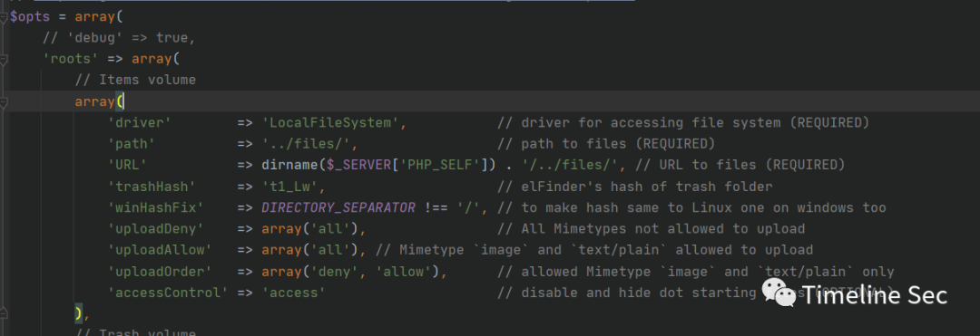Collapse the 'roots' array fold marker
Viewport: 980px width, 336px height.
click(4, 60)
